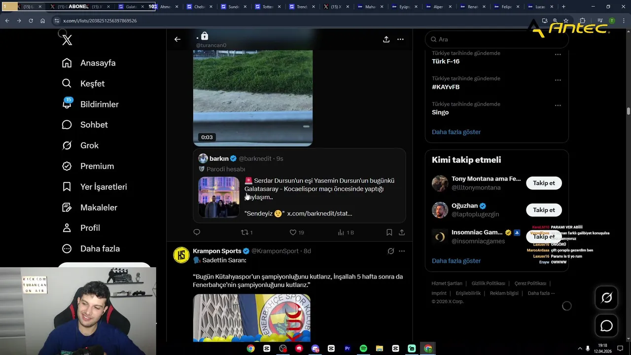Open floating messages chat button

[606, 326]
